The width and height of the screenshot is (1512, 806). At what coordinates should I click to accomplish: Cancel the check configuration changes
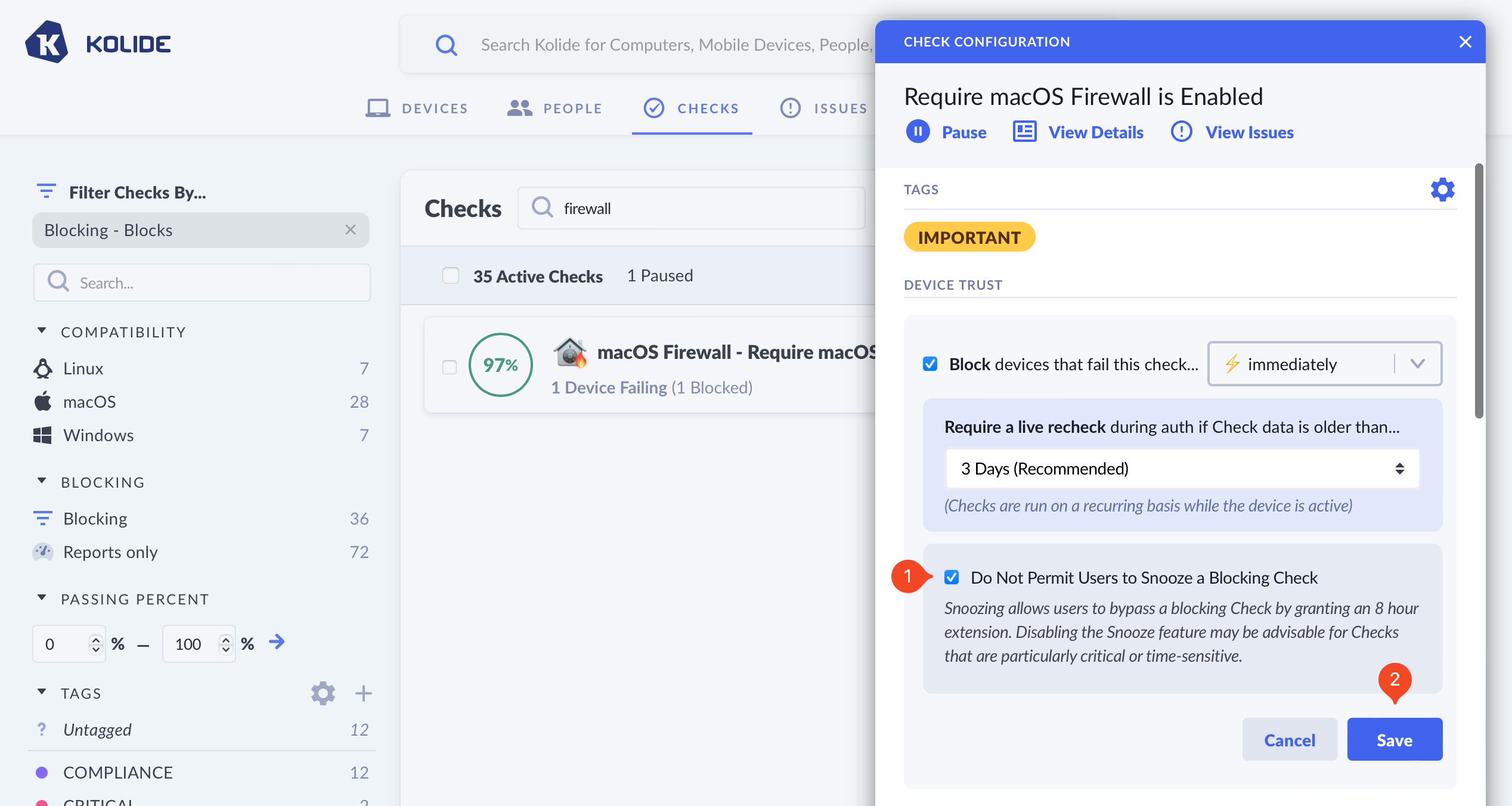[1289, 739]
